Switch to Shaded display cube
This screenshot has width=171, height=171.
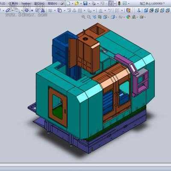151,10
